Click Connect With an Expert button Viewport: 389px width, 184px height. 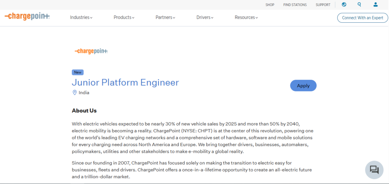(362, 18)
